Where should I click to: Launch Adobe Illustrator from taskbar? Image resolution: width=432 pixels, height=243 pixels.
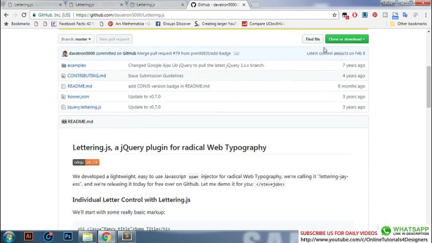pos(29,237)
